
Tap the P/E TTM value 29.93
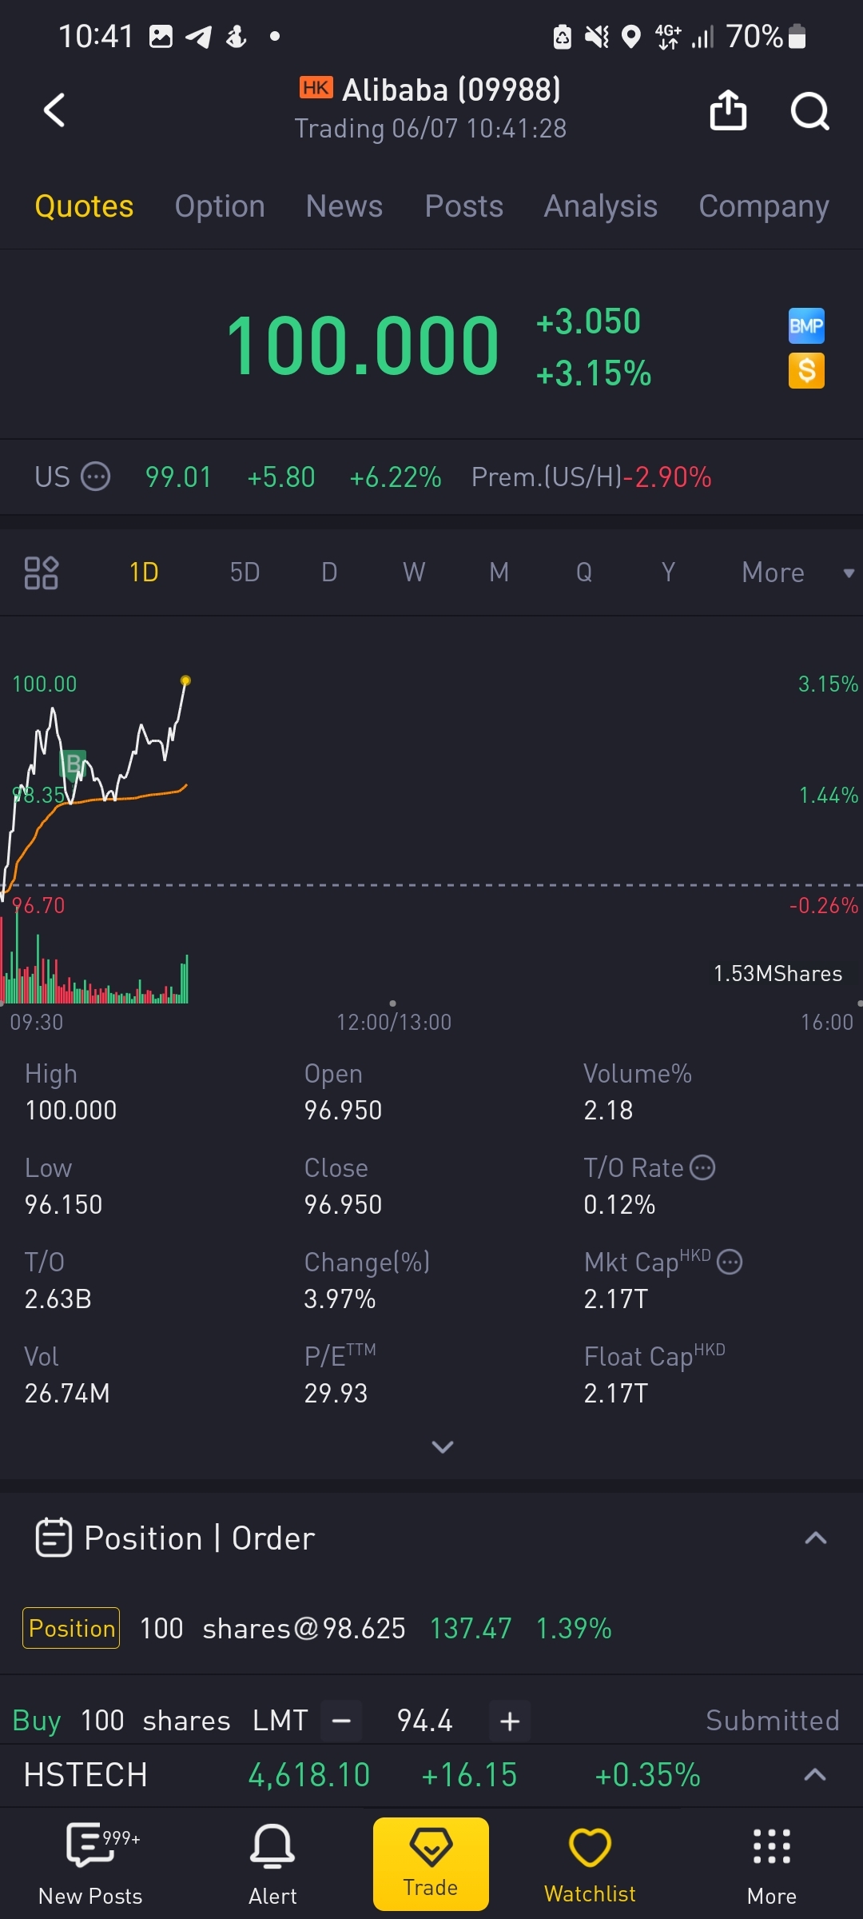336,1393
